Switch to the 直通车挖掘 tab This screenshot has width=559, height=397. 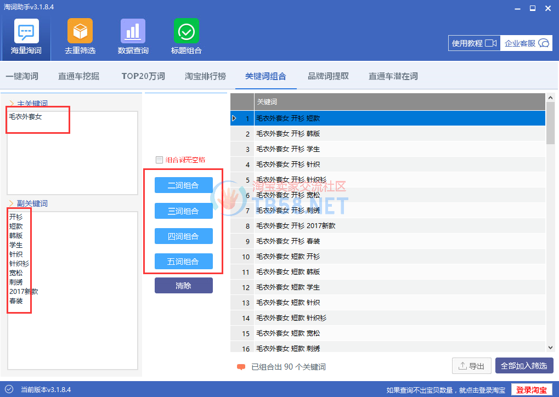coord(78,76)
